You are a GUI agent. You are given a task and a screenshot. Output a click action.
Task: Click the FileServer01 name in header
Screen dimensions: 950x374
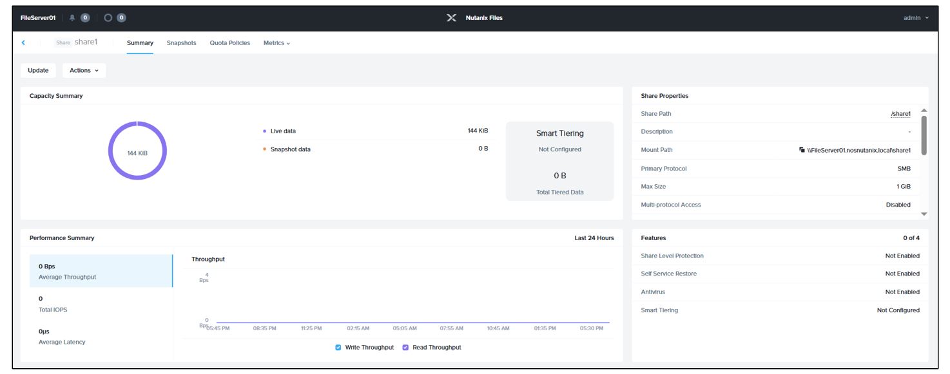[38, 18]
